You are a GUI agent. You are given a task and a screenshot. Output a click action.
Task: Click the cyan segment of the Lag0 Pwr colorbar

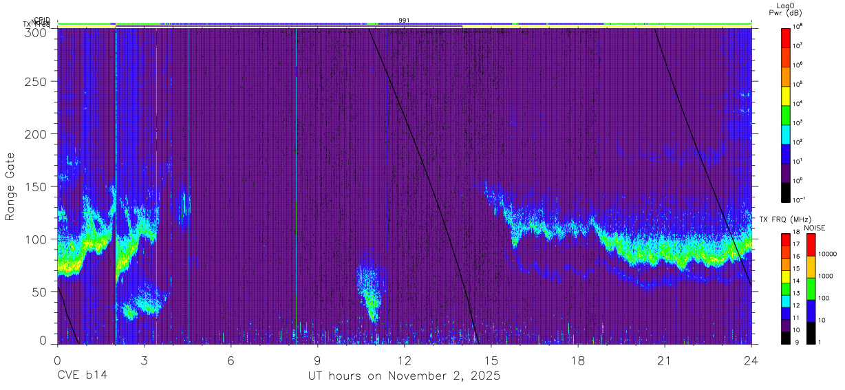click(786, 133)
